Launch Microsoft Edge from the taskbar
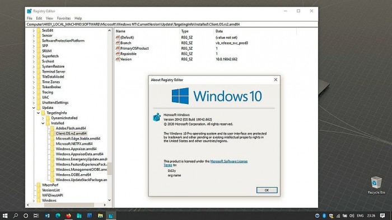392x220 pixels. (x=58, y=216)
